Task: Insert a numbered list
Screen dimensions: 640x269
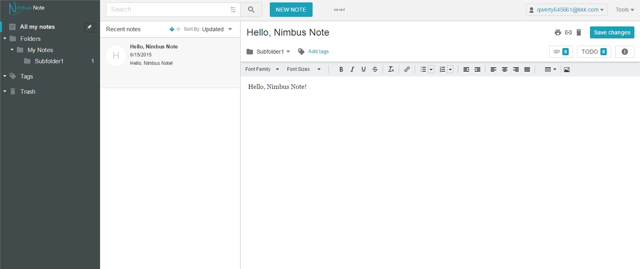Action: pos(442,69)
